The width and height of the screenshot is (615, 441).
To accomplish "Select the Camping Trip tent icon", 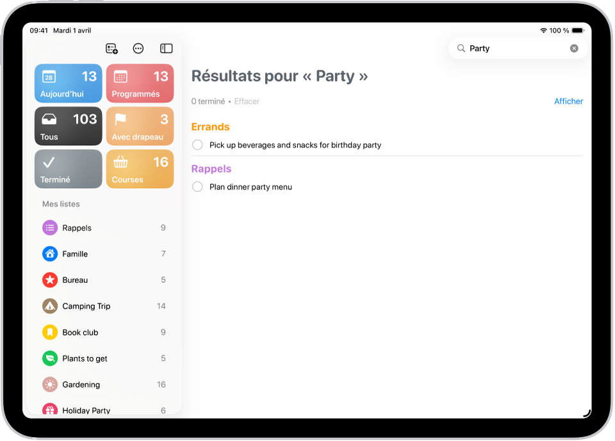I will (x=50, y=306).
